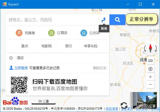Focus the place search input field
The image size is (160, 112).
coord(52,20)
